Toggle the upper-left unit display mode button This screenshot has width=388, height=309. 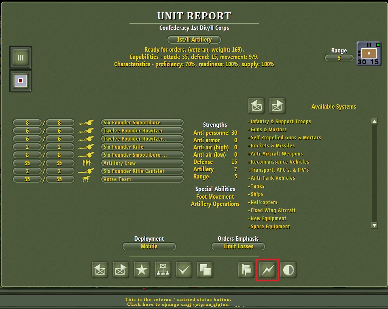20,57
